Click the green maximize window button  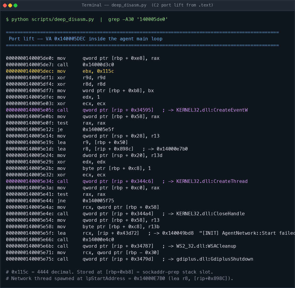click(16, 5)
